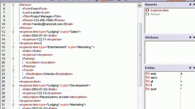
Task: Click the Project Manager title text
Action: pos(41,16)
